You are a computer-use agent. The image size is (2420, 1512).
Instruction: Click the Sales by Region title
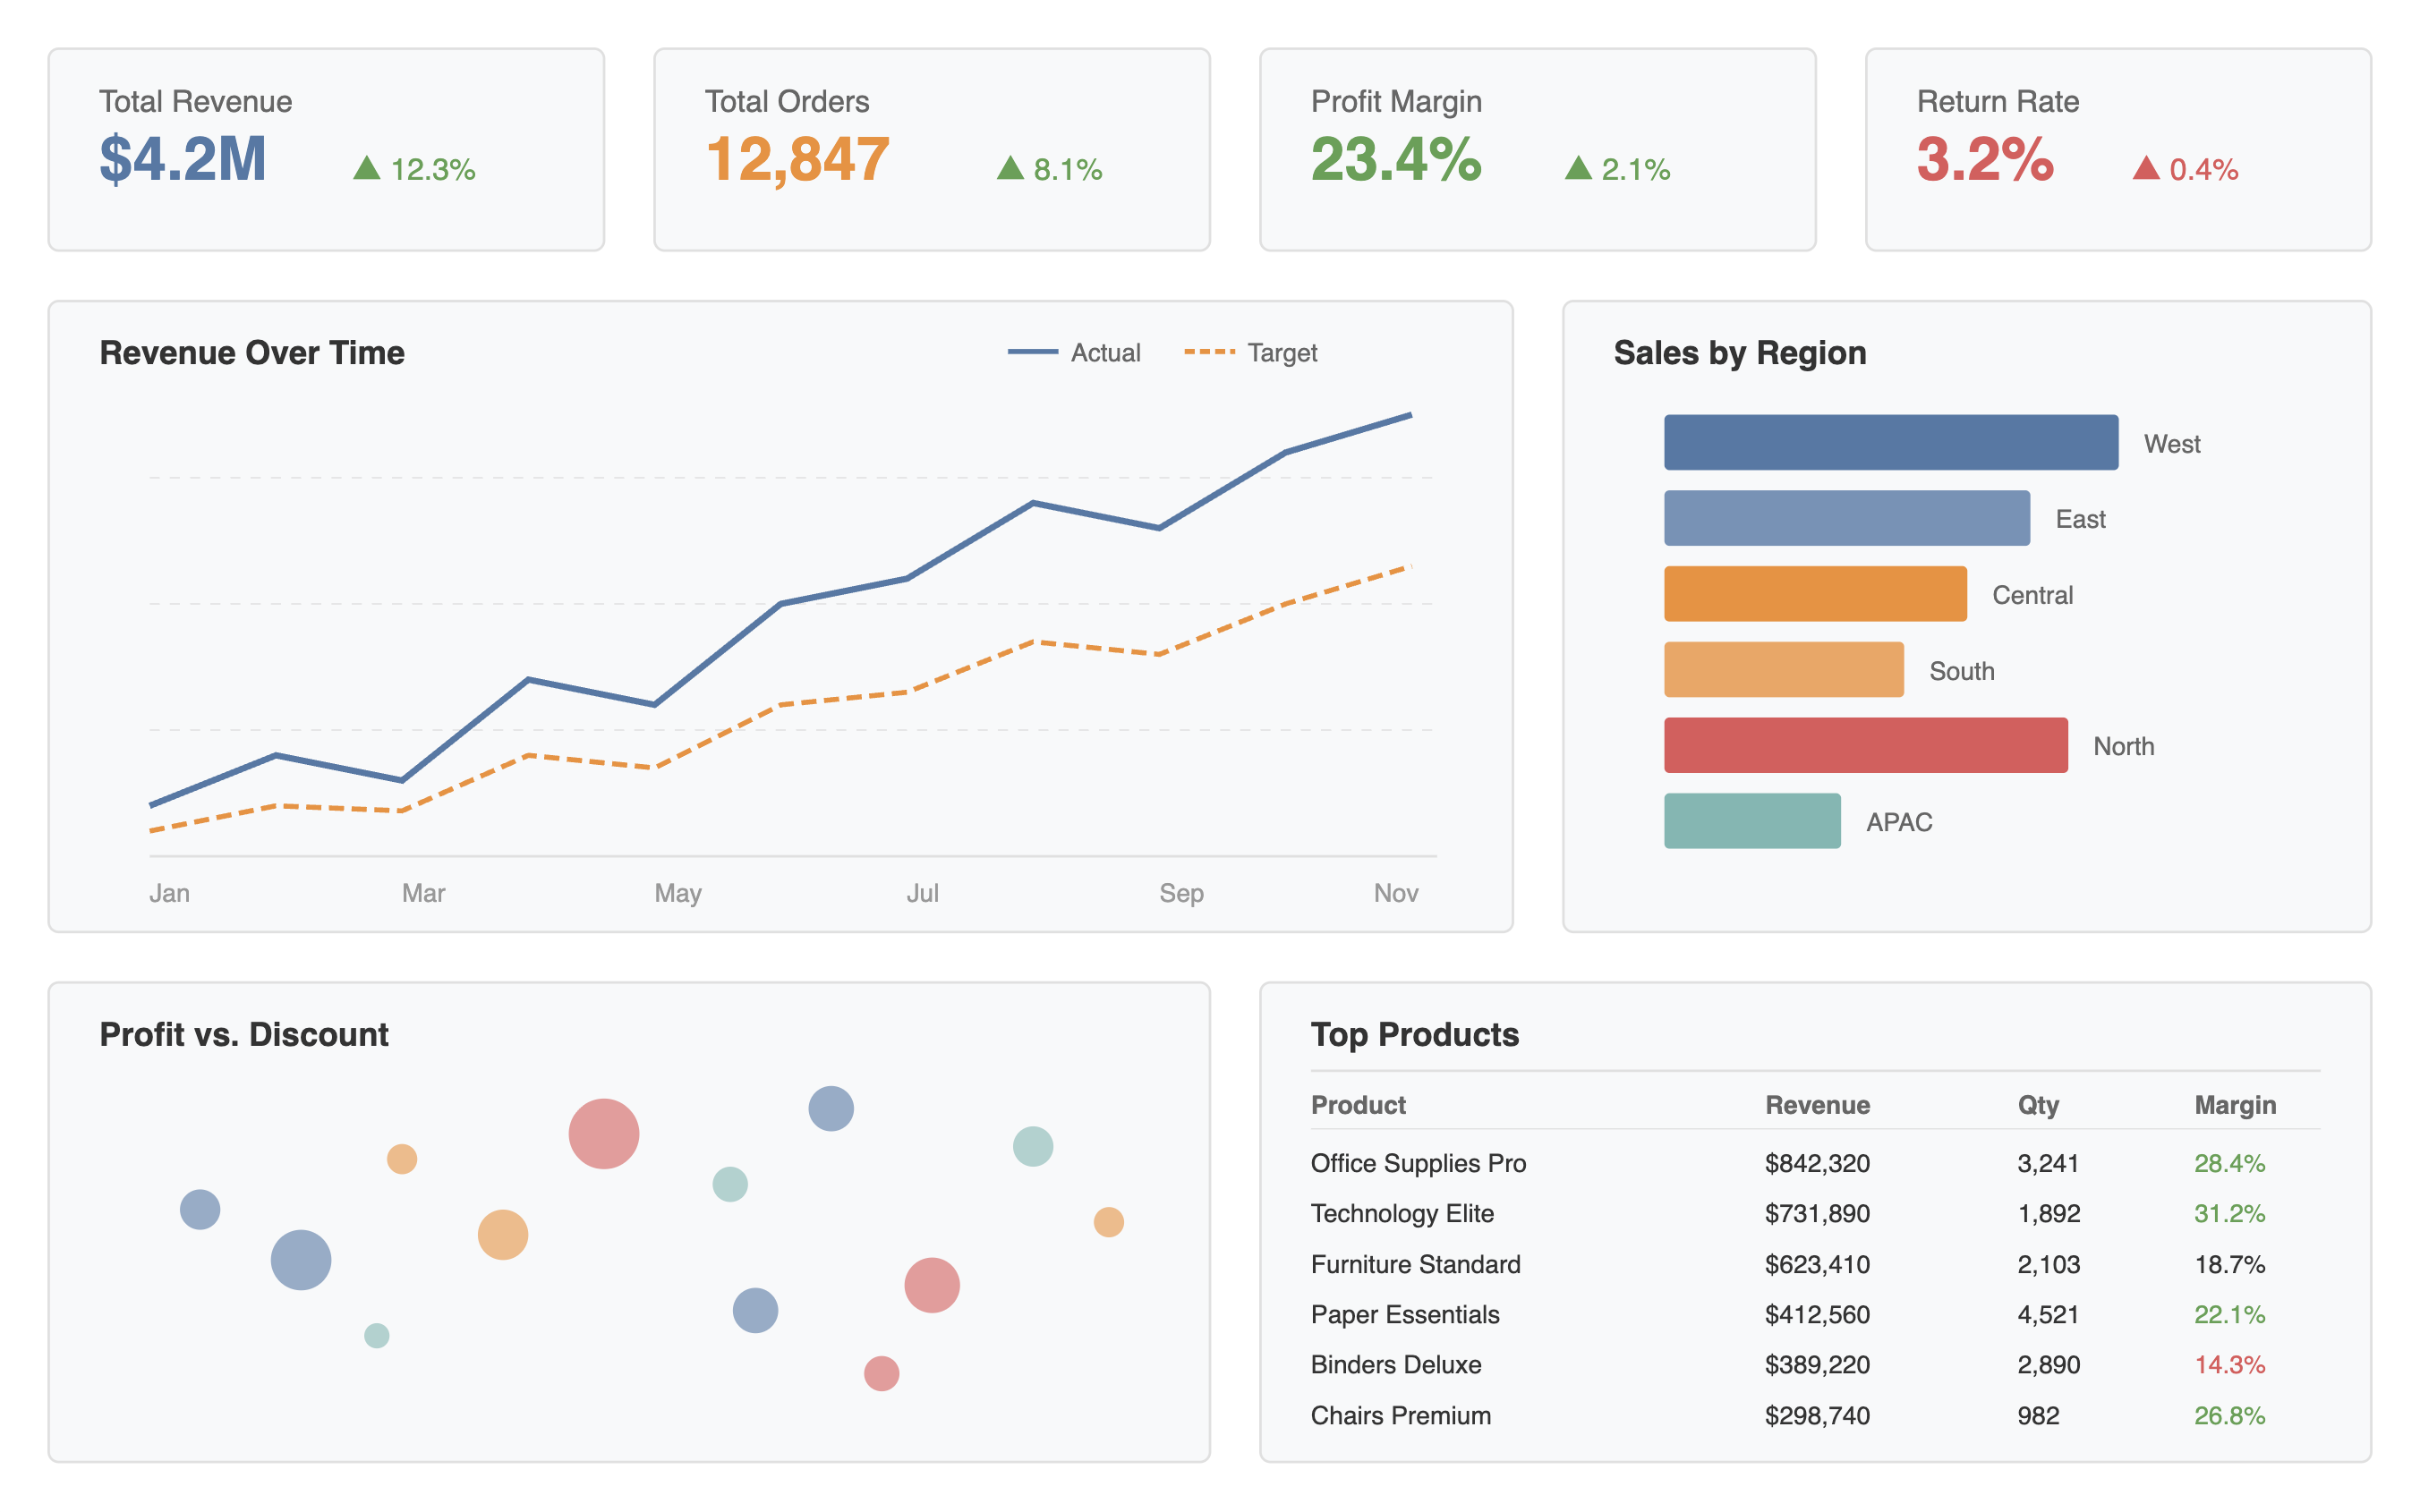pyautogui.click(x=1740, y=353)
